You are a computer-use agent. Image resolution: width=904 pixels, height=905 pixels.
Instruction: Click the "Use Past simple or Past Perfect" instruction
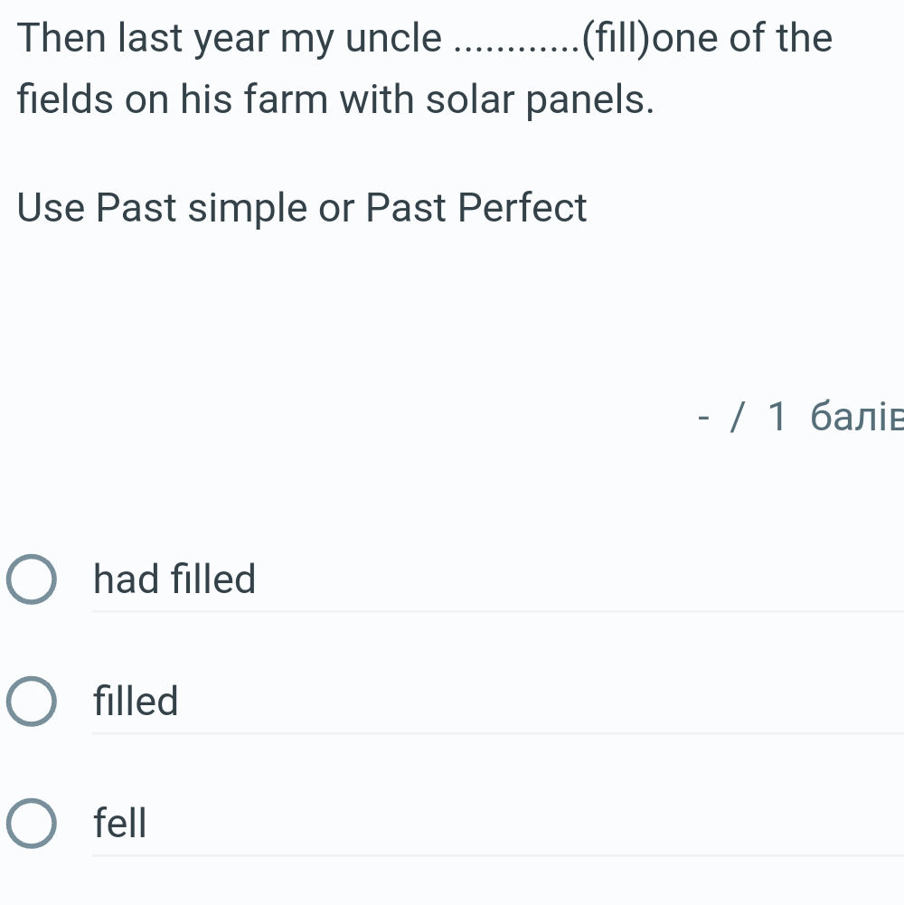tap(302, 208)
